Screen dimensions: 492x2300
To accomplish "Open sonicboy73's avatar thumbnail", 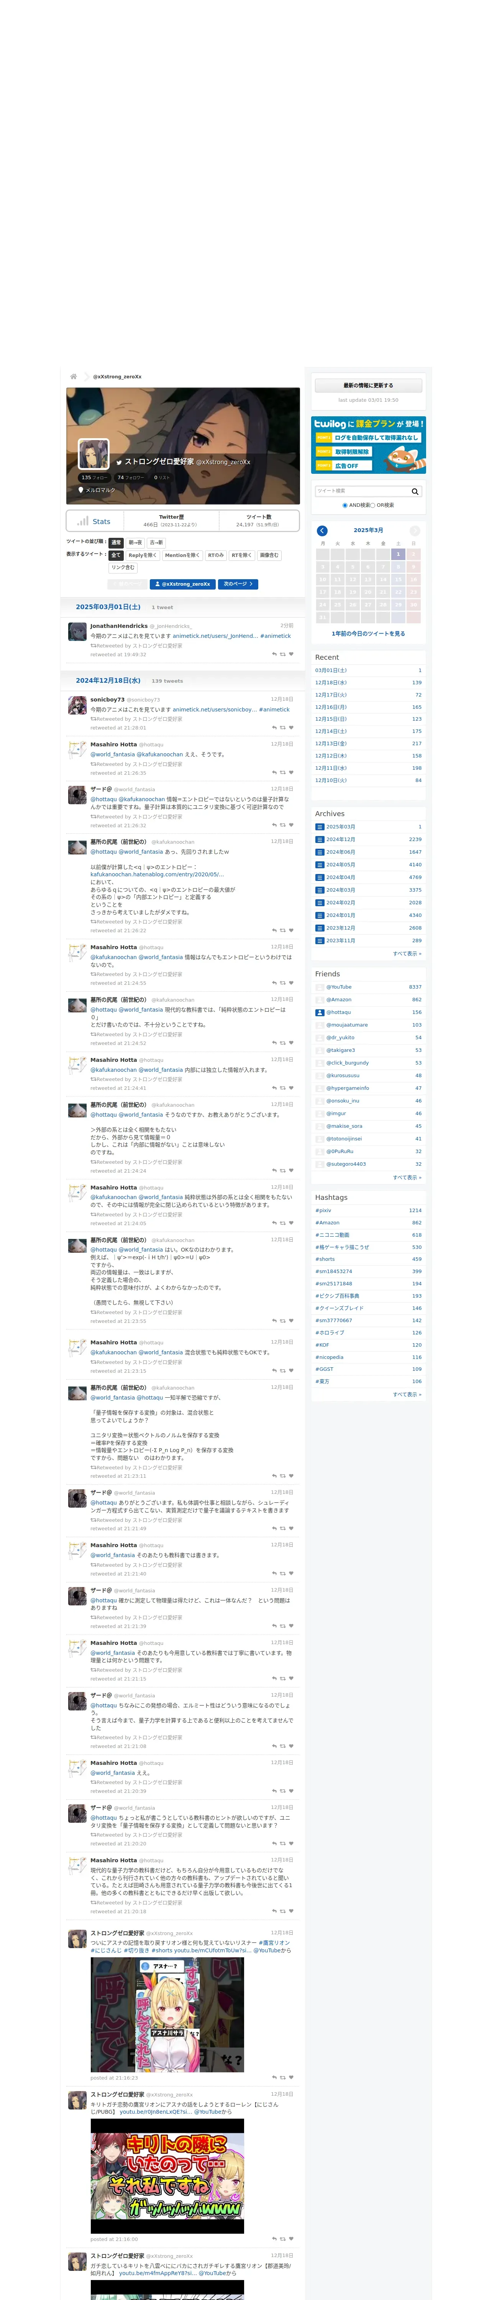I will tap(78, 705).
